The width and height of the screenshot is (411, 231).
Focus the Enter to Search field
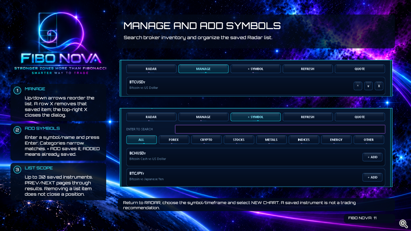pyautogui.click(x=280, y=129)
